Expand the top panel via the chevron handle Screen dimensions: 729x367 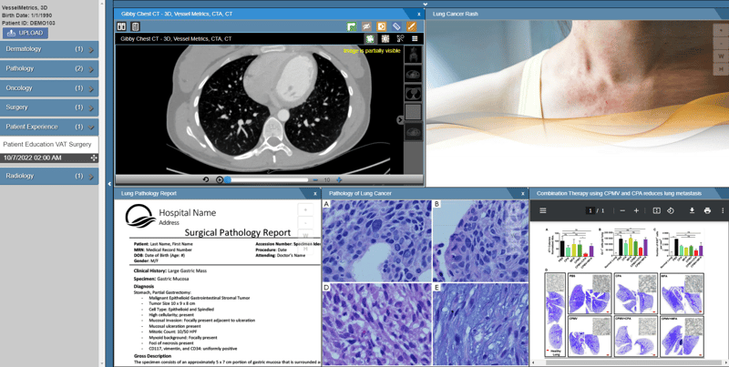[425, 4]
